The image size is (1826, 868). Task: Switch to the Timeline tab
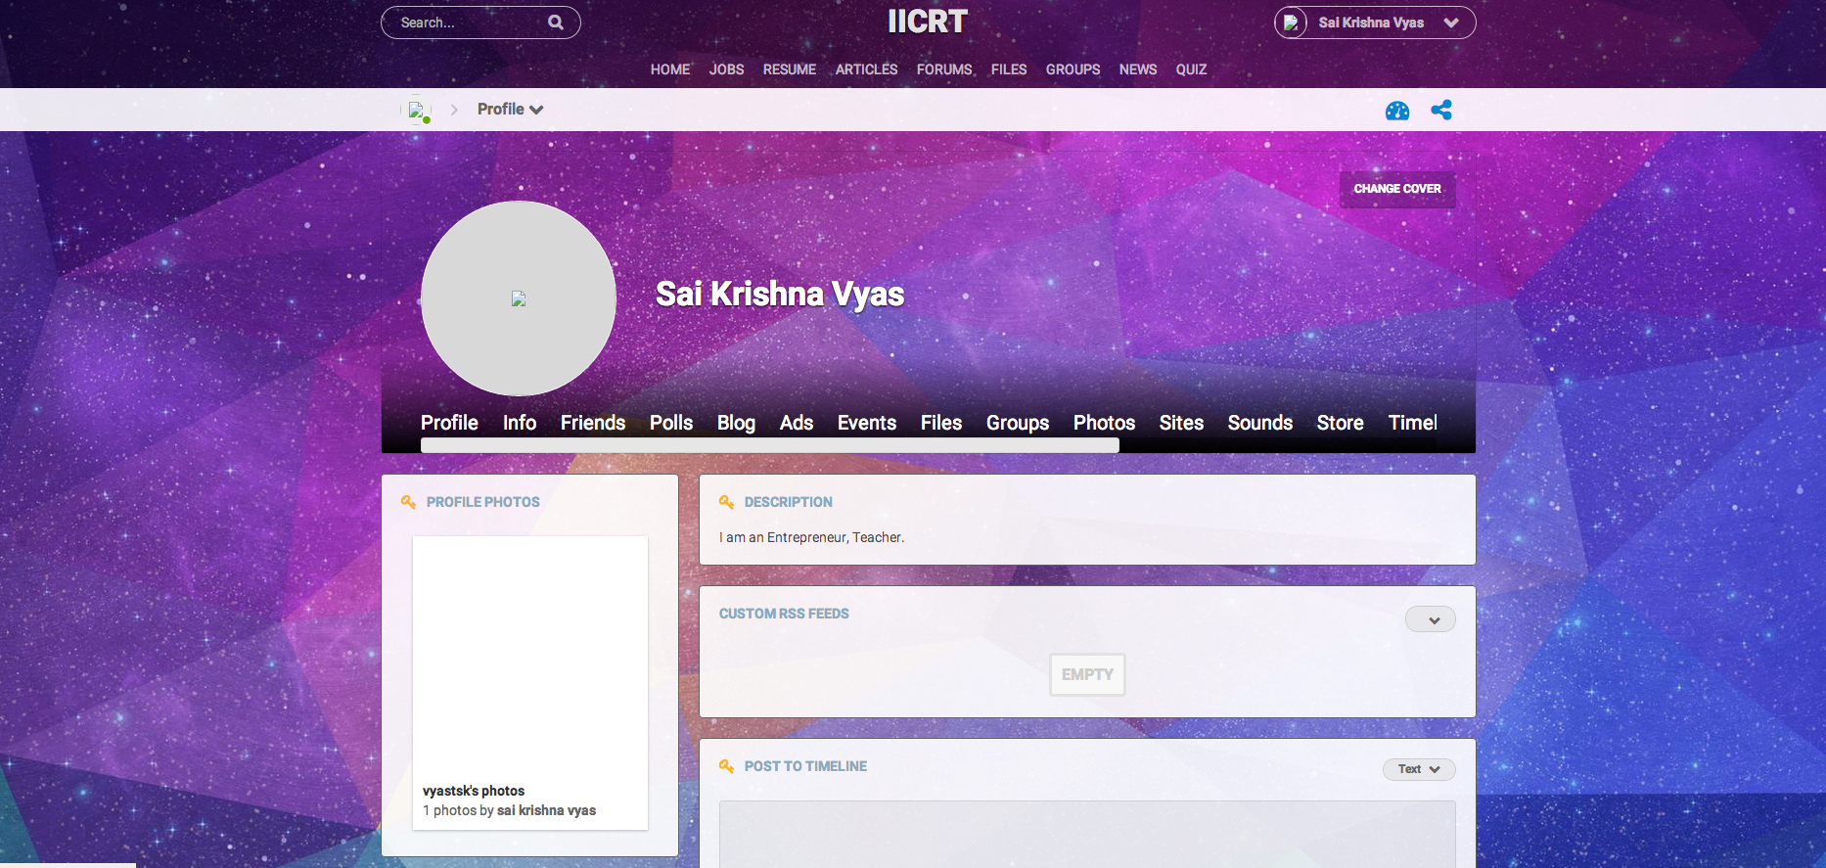(x=1412, y=423)
